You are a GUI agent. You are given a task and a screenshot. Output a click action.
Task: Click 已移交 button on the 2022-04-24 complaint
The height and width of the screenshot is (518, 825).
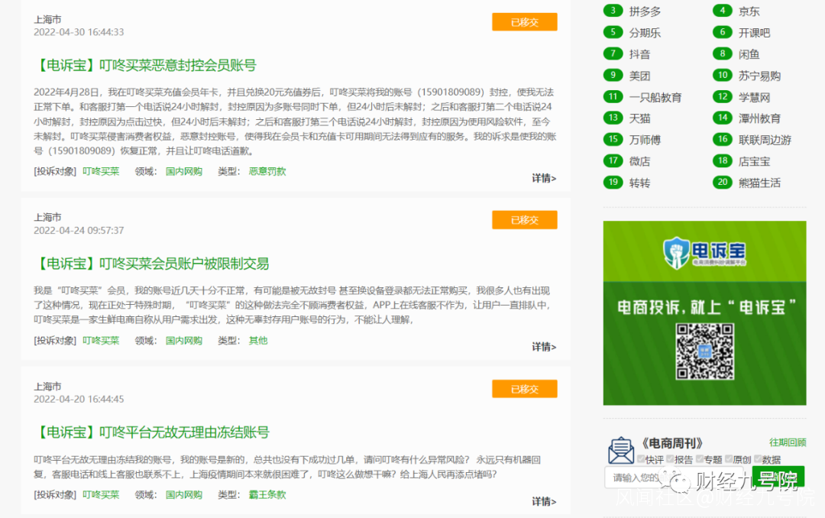525,220
